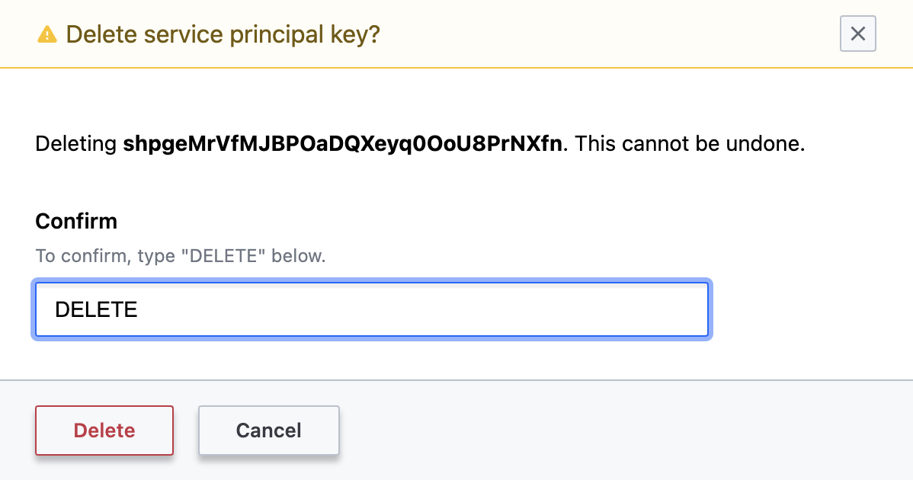Click the "Delete service principal key?" title
Screen dimensions: 913x480
point(223,34)
